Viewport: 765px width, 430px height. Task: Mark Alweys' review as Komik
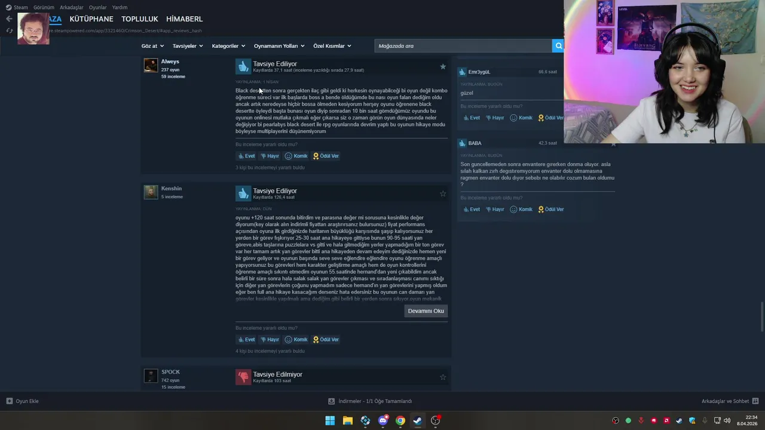[296, 156]
